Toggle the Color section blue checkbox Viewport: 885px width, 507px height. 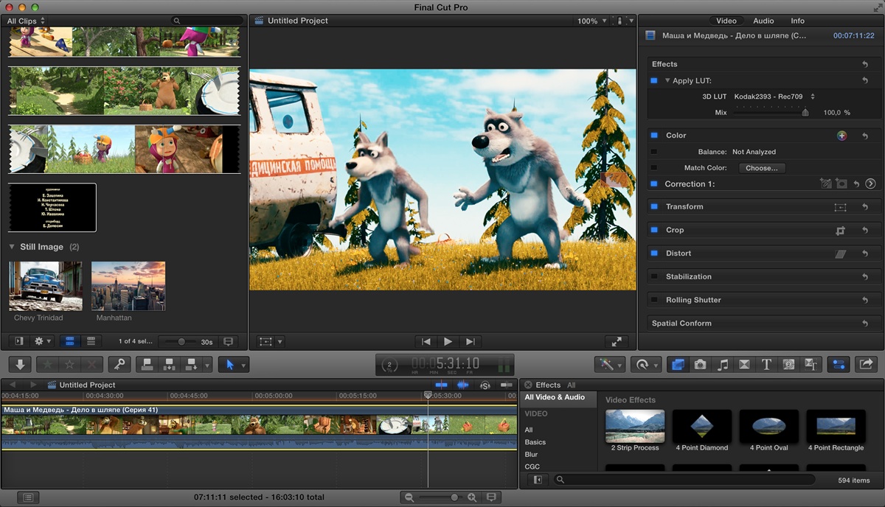click(x=653, y=136)
